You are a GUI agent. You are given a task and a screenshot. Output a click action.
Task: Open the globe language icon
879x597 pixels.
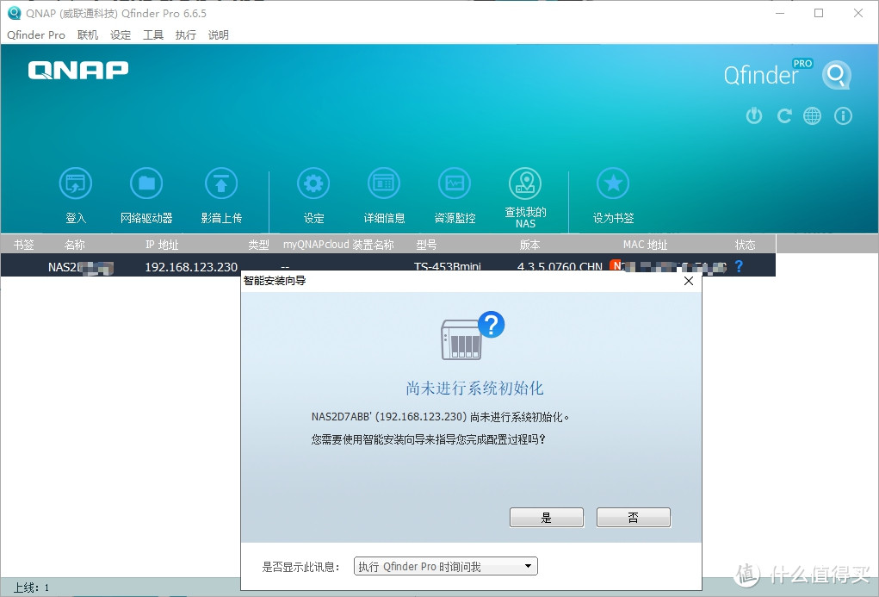(813, 116)
